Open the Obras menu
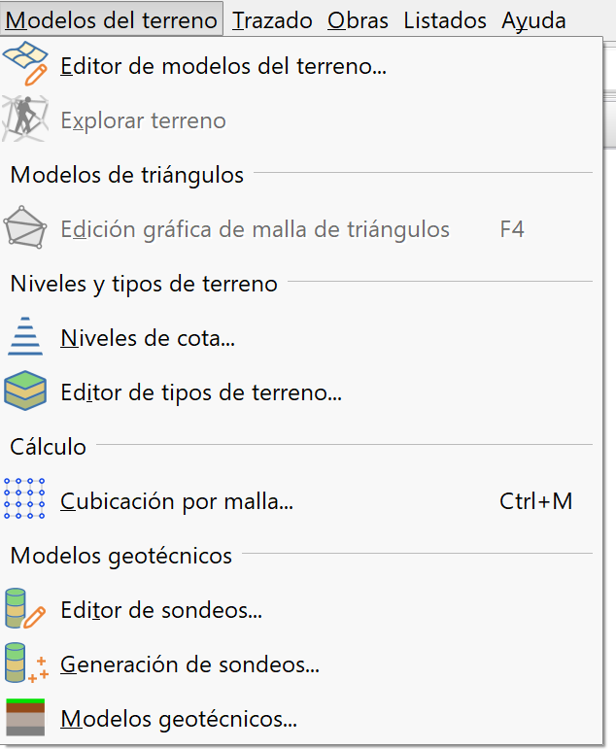This screenshot has width=616, height=749. click(x=358, y=20)
